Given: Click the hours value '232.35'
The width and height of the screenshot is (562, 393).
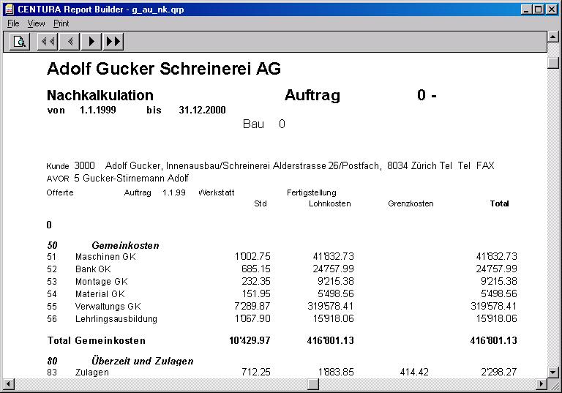Looking at the screenshot, I should 256,282.
